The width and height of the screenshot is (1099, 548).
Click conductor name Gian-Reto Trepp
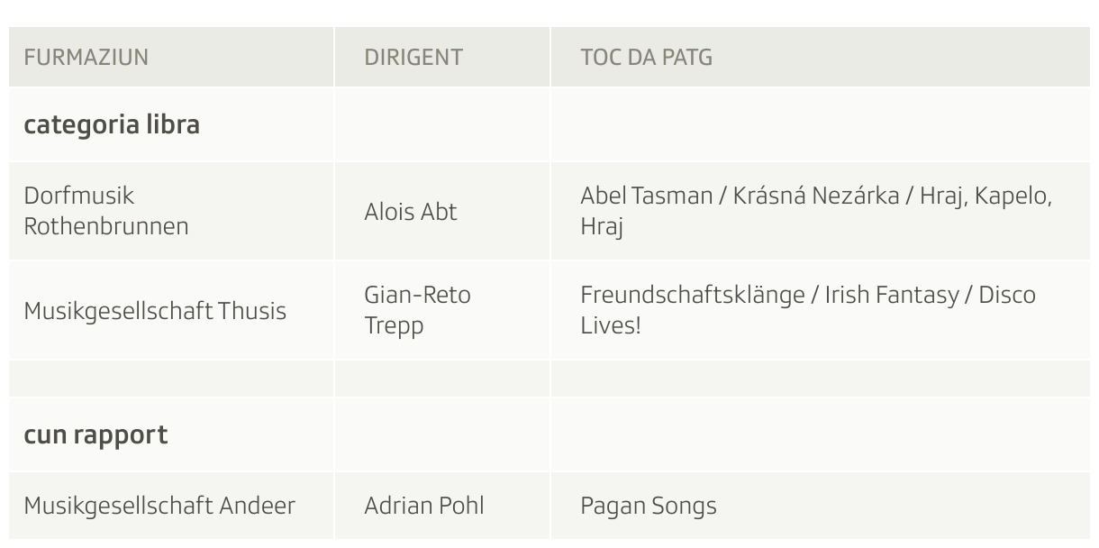418,310
